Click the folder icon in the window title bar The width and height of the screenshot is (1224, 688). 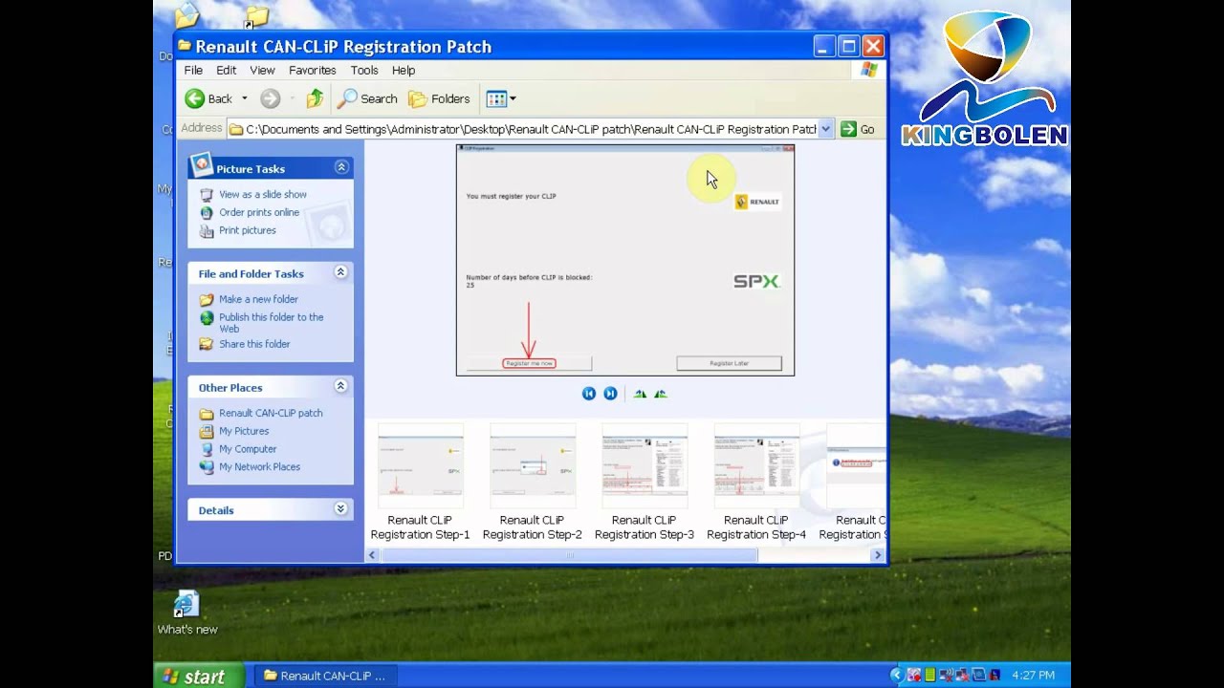tap(186, 46)
